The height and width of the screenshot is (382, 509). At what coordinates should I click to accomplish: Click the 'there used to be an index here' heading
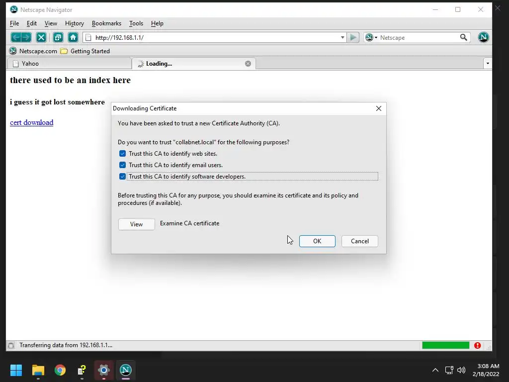pyautogui.click(x=71, y=80)
